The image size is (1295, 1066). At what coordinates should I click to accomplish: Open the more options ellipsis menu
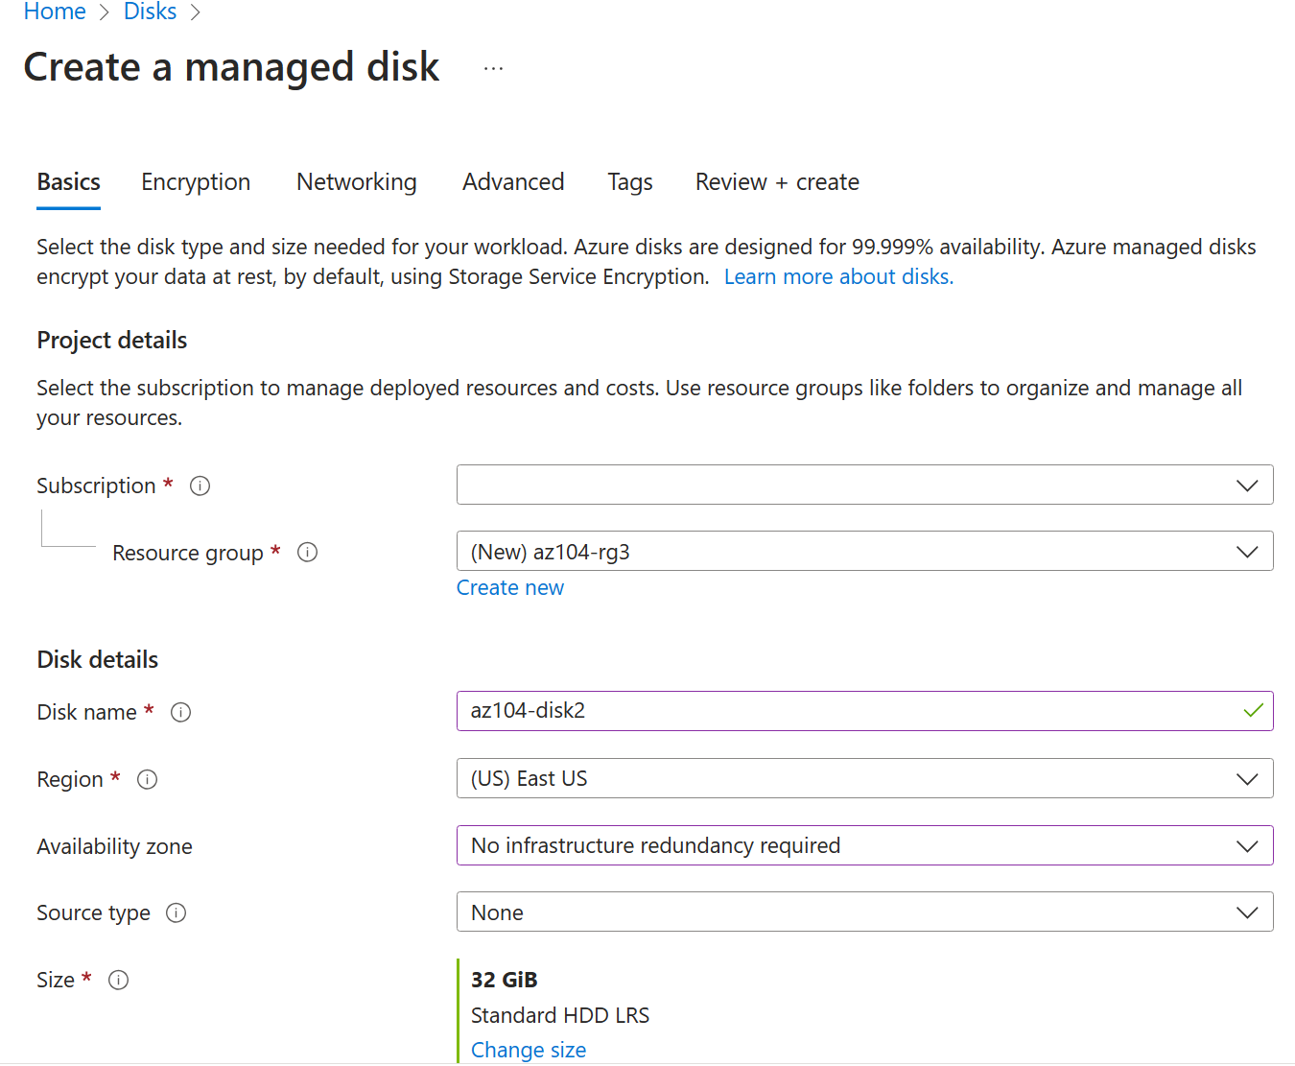coord(493,69)
